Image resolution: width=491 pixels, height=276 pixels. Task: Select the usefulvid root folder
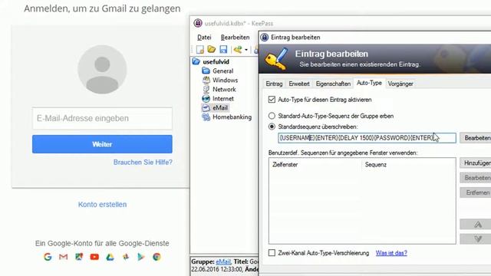(216, 61)
